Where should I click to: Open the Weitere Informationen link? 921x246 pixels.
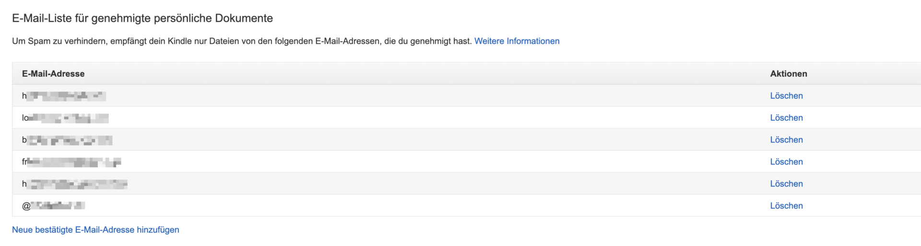517,41
